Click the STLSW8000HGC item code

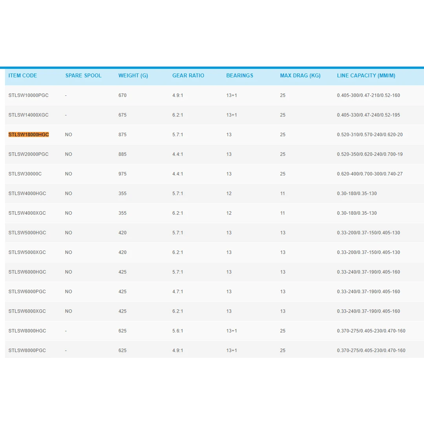[27, 331]
